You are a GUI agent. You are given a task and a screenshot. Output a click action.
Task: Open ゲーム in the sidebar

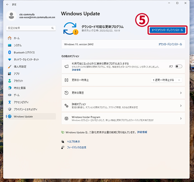(x=31, y=95)
